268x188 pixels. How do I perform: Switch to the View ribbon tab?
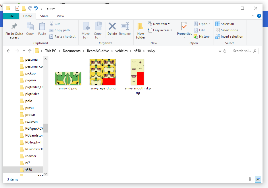coord(60,16)
